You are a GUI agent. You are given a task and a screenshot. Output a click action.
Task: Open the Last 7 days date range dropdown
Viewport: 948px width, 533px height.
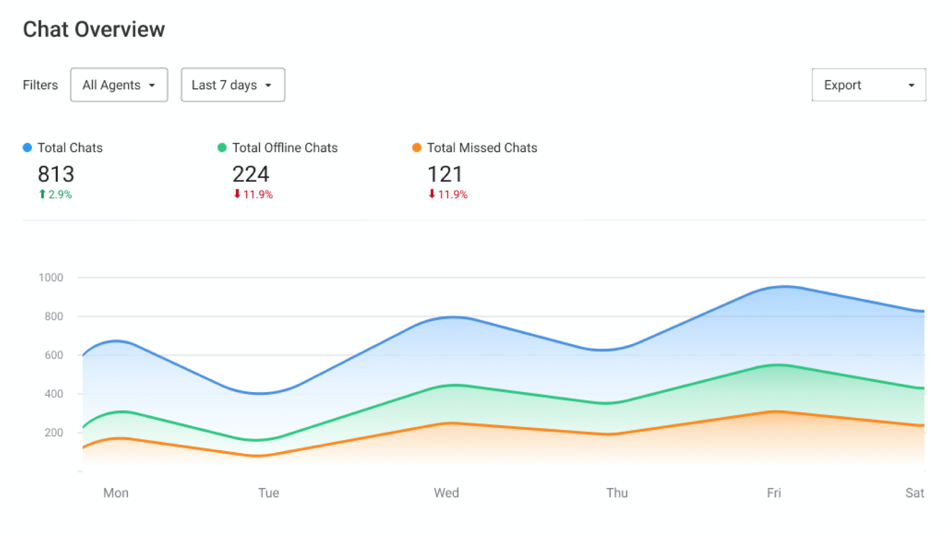click(232, 85)
